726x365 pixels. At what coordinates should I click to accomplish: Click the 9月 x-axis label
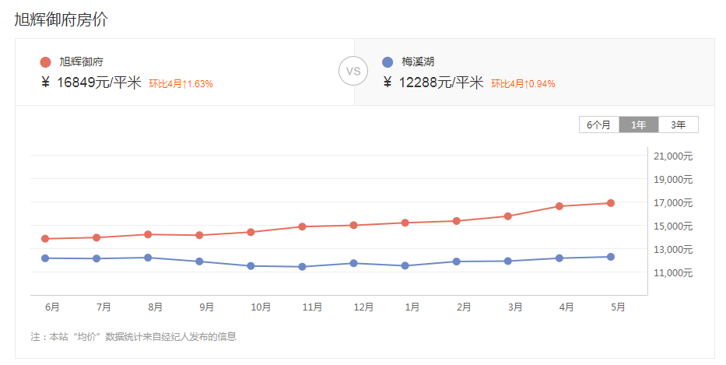click(206, 307)
